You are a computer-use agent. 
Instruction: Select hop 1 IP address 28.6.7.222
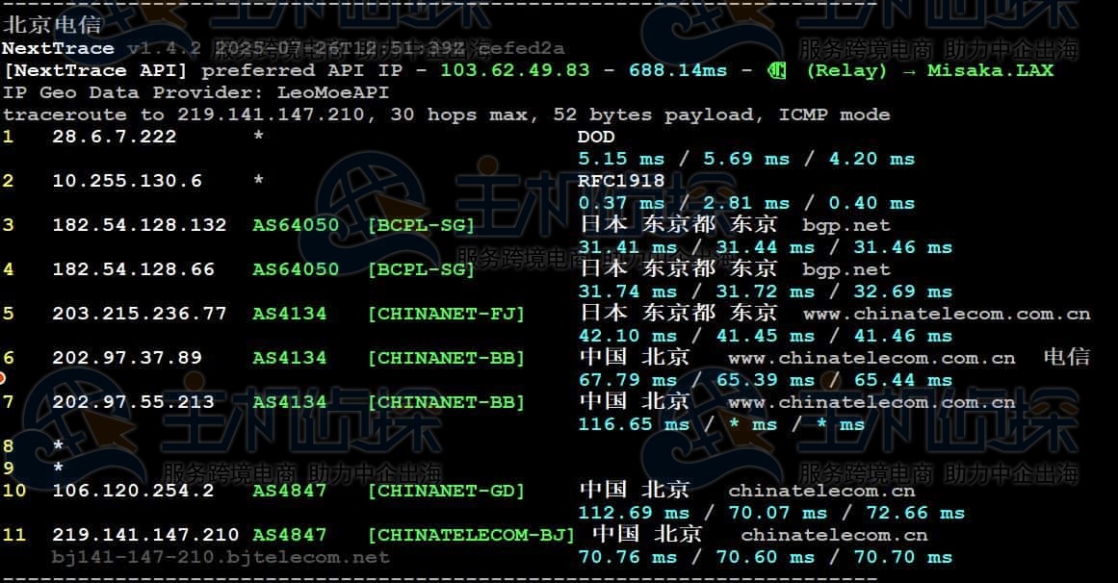114,137
